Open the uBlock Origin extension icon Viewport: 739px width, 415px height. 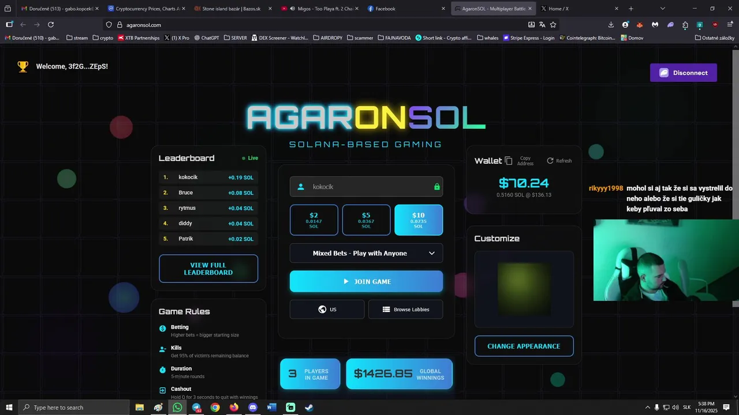click(x=715, y=25)
